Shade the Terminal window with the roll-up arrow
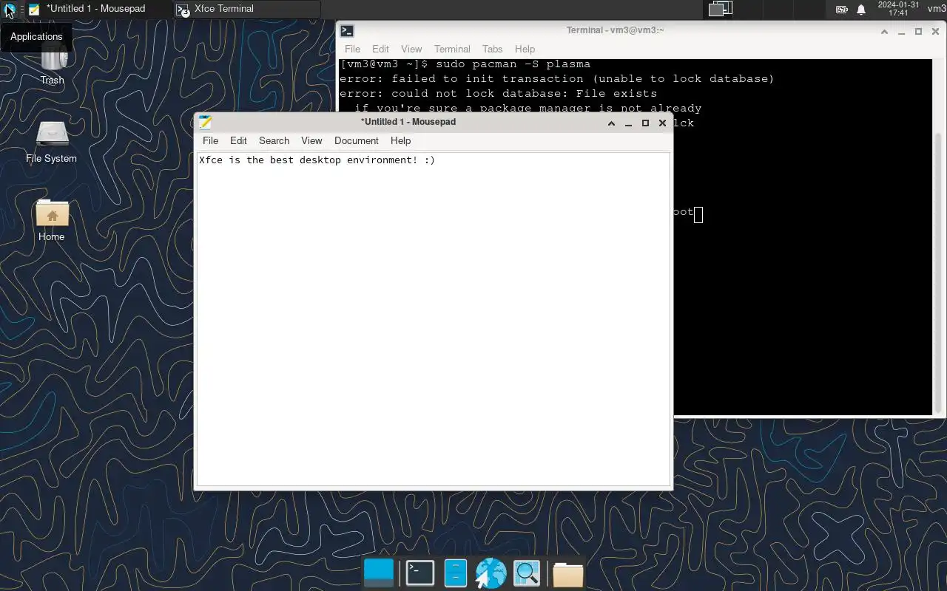 pyautogui.click(x=884, y=32)
